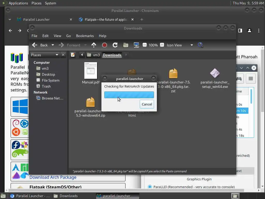The height and width of the screenshot is (199, 265).
Task: Open the Icon View mode dropdown
Action: [180, 45]
